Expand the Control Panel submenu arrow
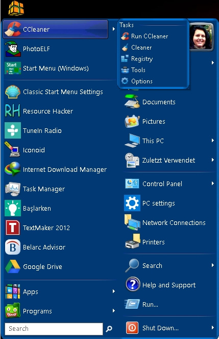 click(x=213, y=184)
